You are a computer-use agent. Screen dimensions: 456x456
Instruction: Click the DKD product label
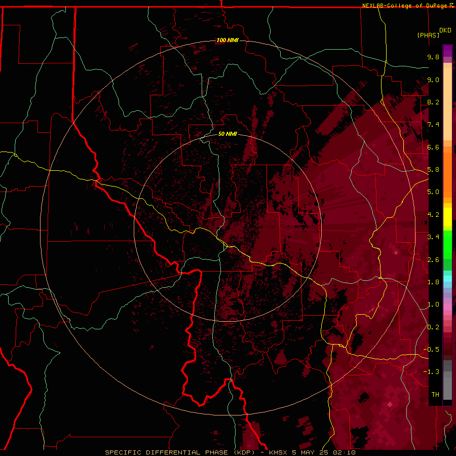click(445, 30)
